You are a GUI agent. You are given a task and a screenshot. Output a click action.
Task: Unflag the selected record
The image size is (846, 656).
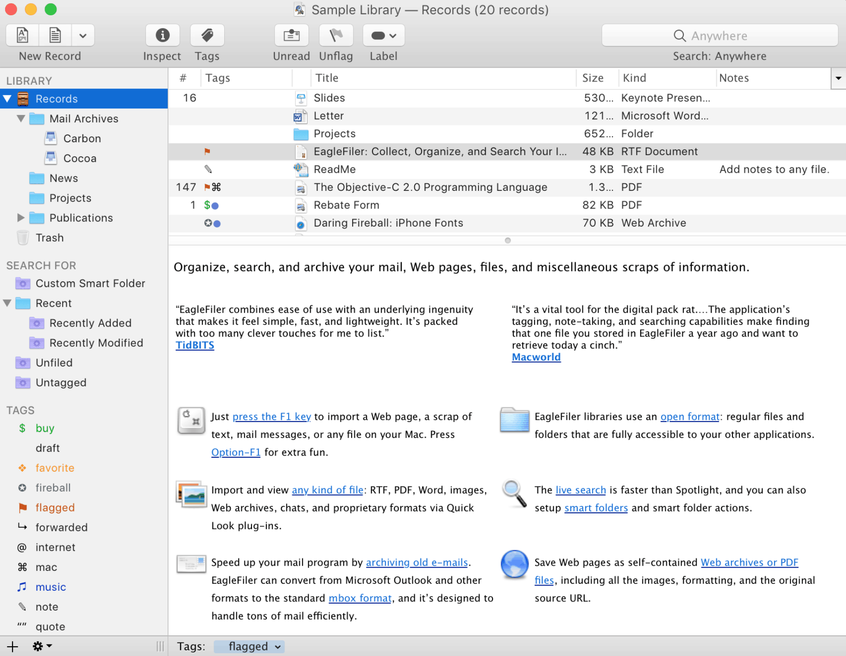click(x=336, y=35)
